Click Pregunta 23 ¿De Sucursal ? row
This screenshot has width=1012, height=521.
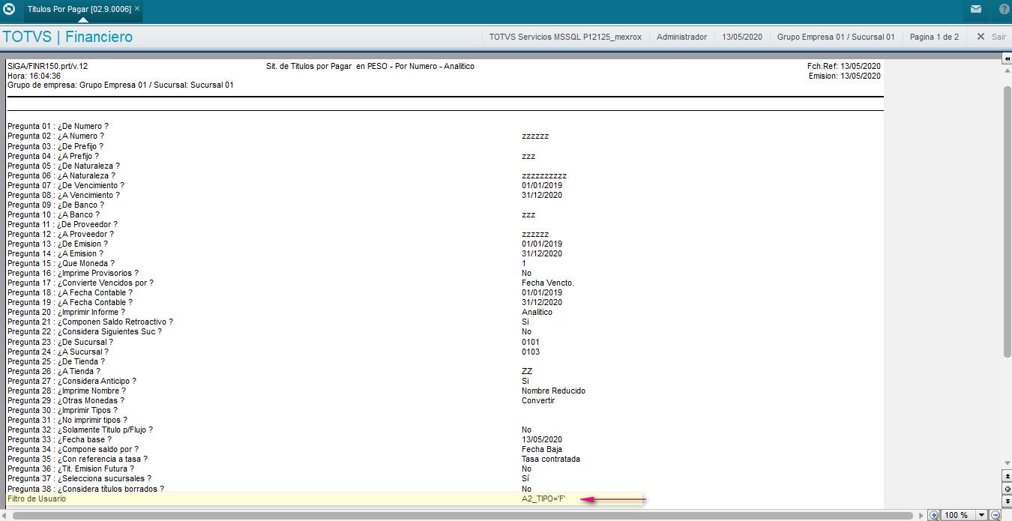point(61,342)
